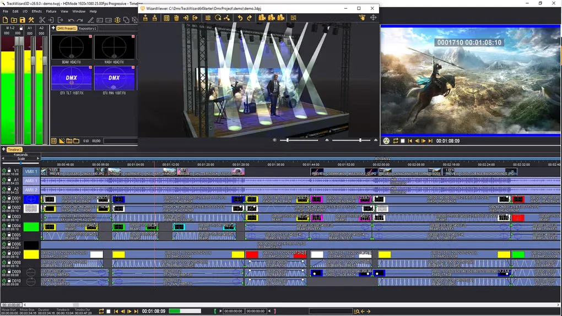This screenshot has height=316, width=562.
Task: Create a new project with the New file icon
Action: (5, 20)
